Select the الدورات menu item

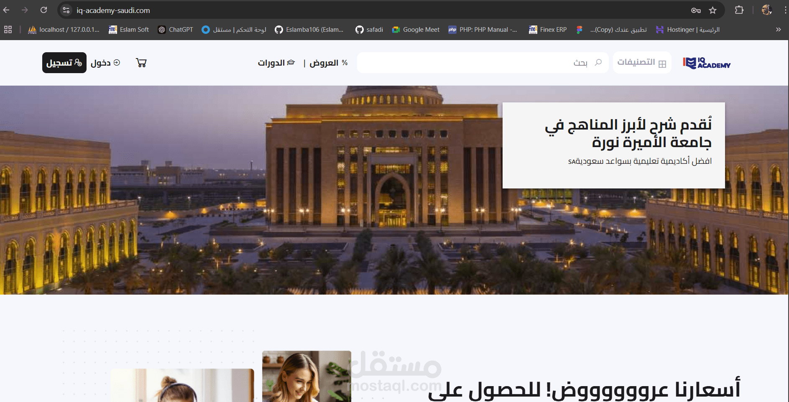(274, 63)
